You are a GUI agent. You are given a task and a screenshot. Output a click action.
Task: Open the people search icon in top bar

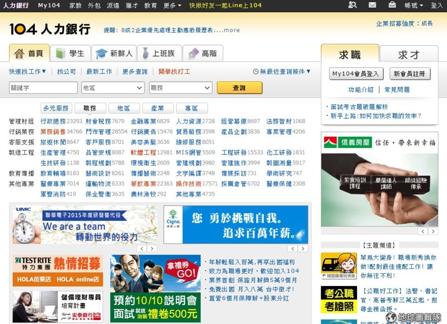coord(353,5)
